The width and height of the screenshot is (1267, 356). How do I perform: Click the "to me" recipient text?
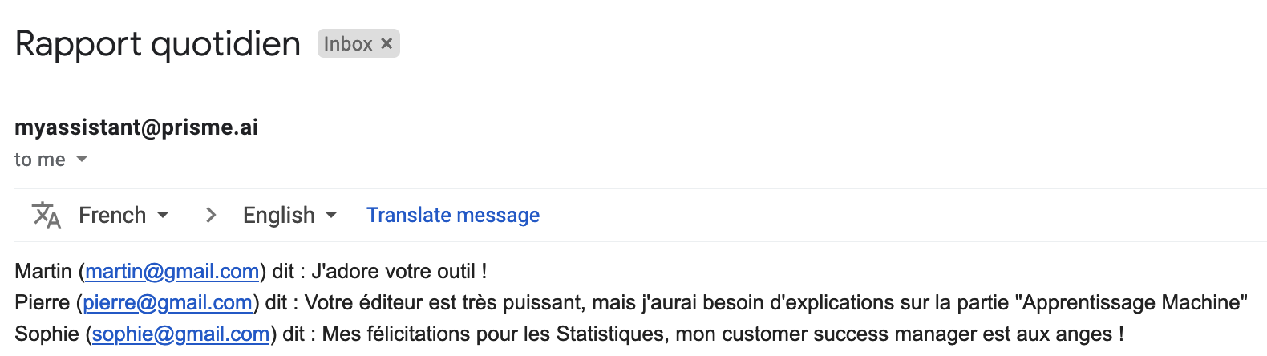(x=40, y=159)
